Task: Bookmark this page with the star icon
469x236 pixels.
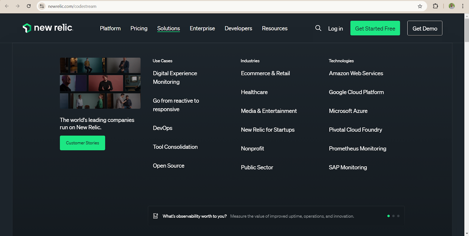Action: [420, 6]
